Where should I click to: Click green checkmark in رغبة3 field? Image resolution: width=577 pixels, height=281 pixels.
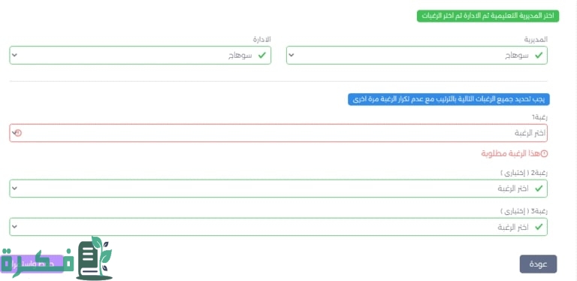click(539, 227)
